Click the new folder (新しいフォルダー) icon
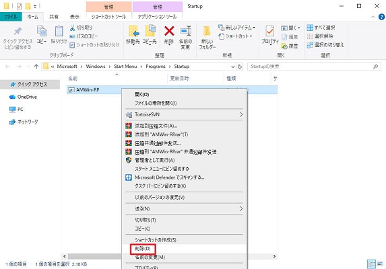386x269 pixels. pyautogui.click(x=207, y=32)
